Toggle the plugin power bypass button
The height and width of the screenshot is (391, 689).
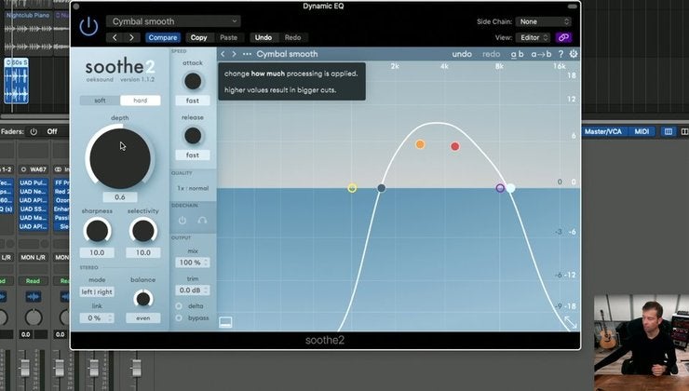pyautogui.click(x=88, y=27)
